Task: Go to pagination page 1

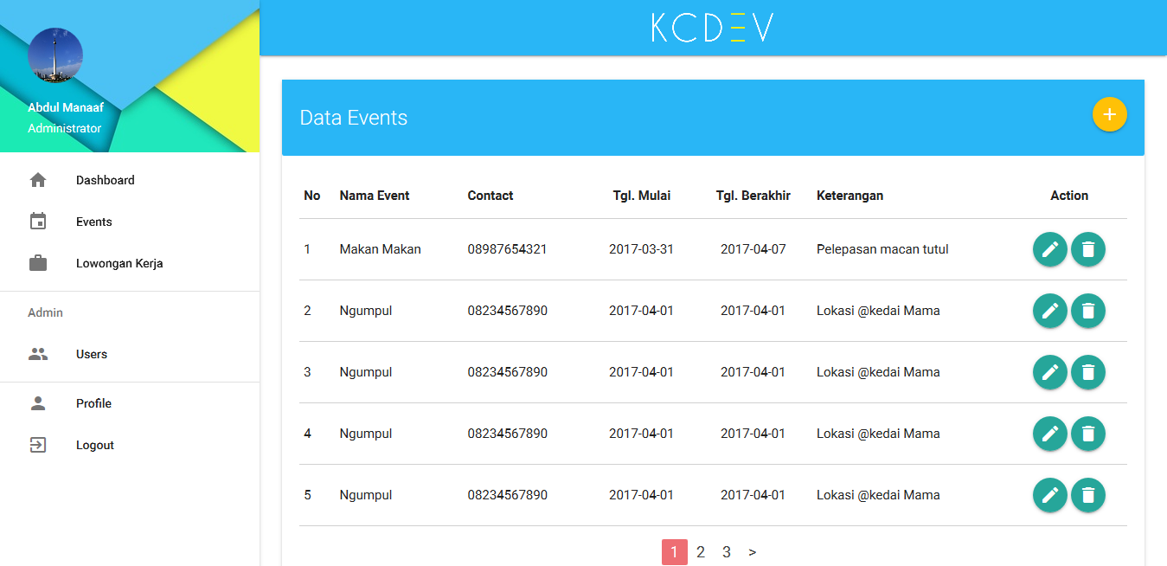Action: click(x=675, y=552)
